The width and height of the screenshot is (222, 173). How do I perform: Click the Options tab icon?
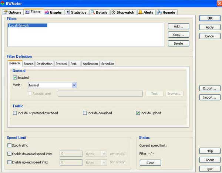point(6,12)
